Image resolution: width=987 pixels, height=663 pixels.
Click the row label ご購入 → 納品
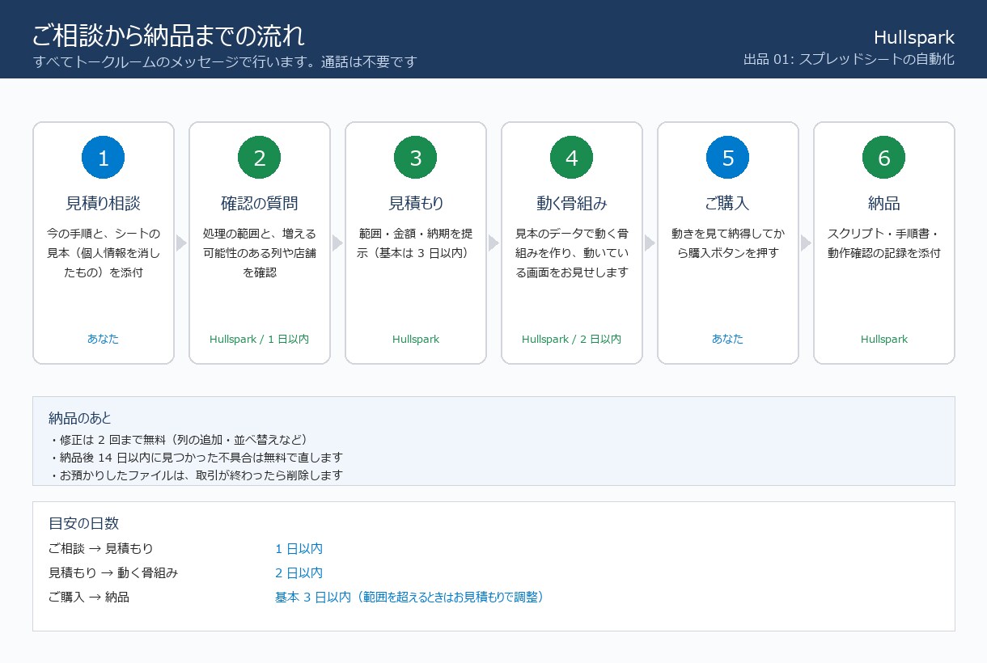[89, 598]
